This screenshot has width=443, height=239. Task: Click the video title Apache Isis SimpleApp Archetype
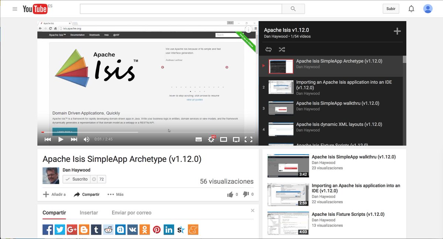coord(122,159)
